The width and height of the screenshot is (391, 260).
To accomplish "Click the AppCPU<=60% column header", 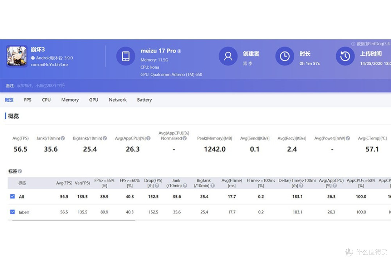I will [361, 183].
